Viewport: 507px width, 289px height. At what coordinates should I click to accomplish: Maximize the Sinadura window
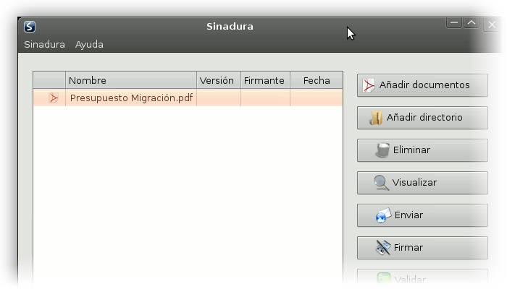coord(472,23)
